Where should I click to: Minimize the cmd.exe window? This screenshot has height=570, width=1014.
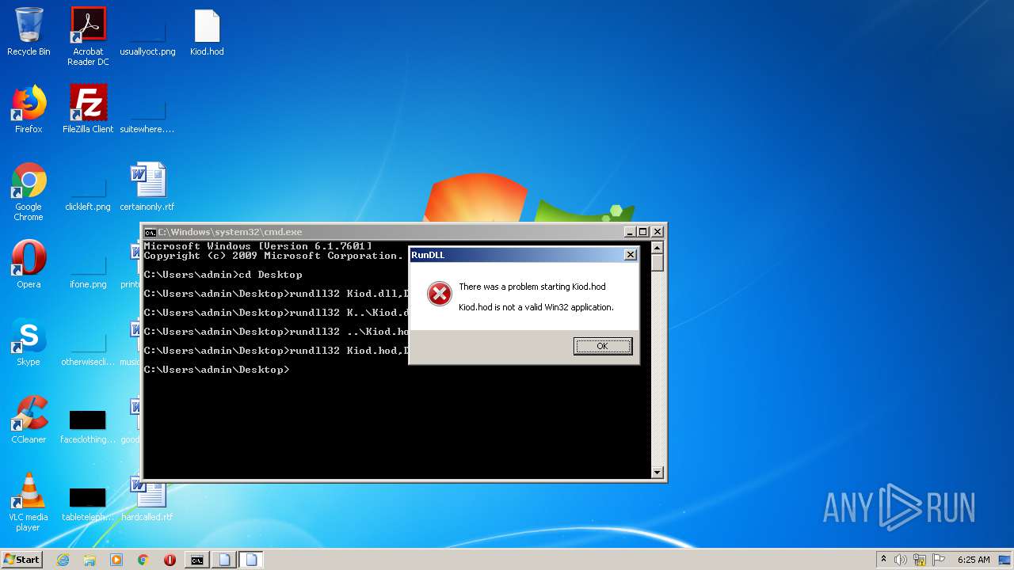point(630,232)
